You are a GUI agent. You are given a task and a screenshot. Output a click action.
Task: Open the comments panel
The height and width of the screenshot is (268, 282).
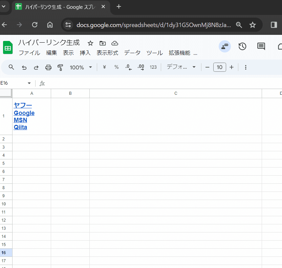pyautogui.click(x=261, y=46)
